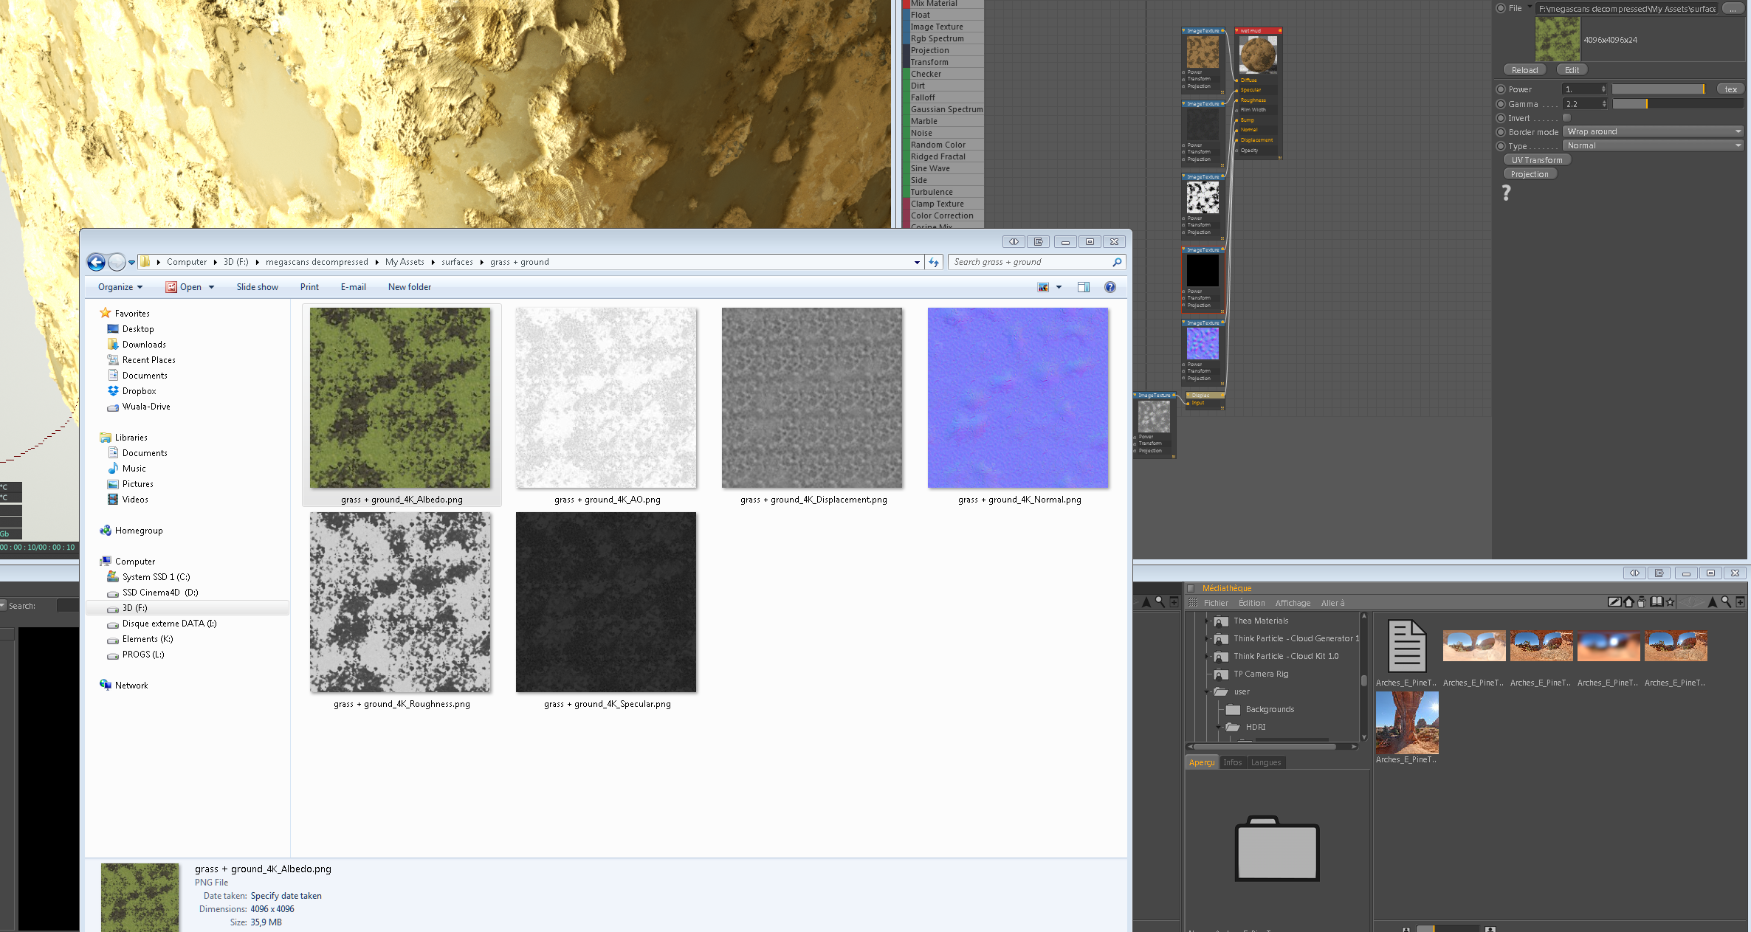Click the Gamma animation radio circle

[1500, 104]
